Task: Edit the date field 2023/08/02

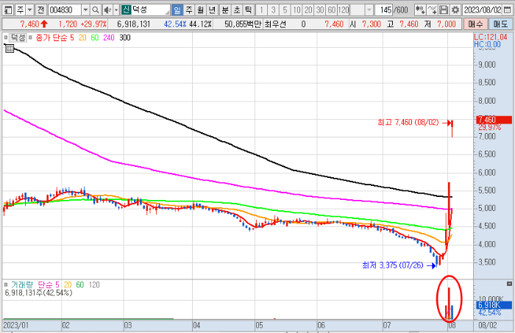Action: pos(482,10)
